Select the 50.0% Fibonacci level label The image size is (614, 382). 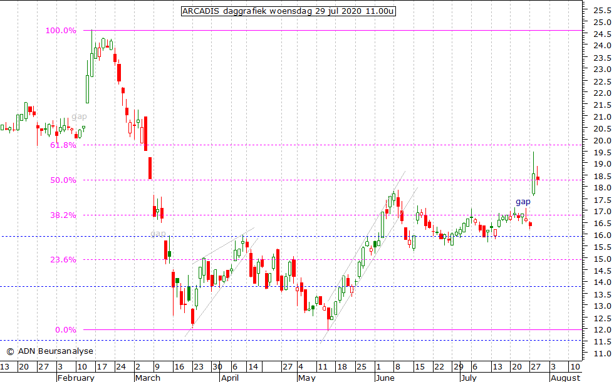coord(63,180)
